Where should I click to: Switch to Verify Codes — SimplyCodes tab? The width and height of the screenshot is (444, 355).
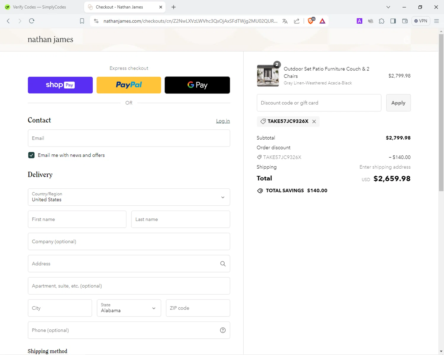click(x=39, y=7)
